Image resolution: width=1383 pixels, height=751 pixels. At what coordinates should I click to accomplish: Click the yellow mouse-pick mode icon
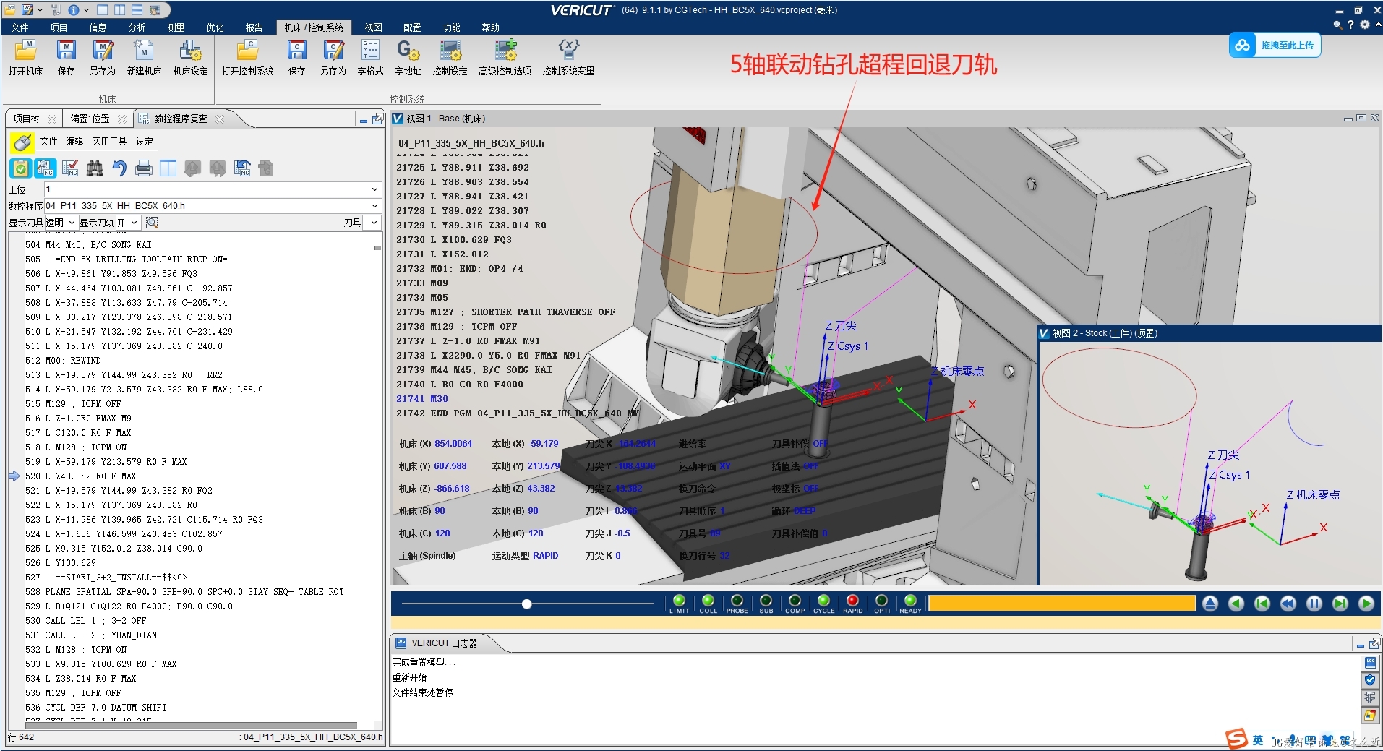click(x=22, y=142)
